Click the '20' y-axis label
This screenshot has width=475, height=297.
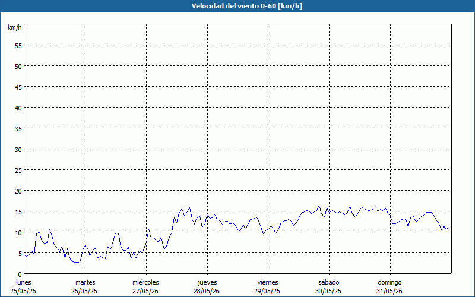18,191
